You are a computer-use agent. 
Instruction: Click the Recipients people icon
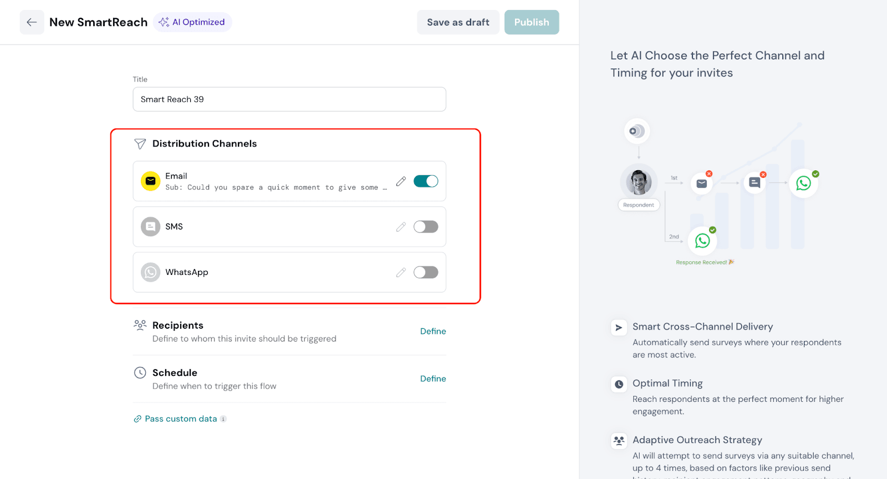pyautogui.click(x=140, y=325)
